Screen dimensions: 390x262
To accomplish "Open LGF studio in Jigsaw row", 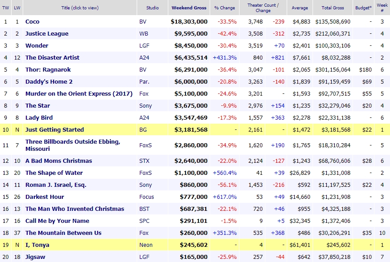I will (x=144, y=257).
